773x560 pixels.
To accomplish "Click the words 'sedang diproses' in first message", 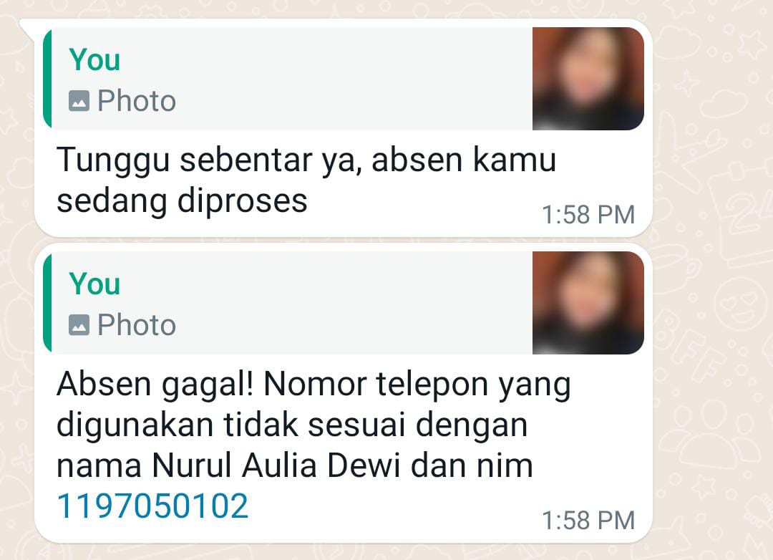I will tap(182, 201).
